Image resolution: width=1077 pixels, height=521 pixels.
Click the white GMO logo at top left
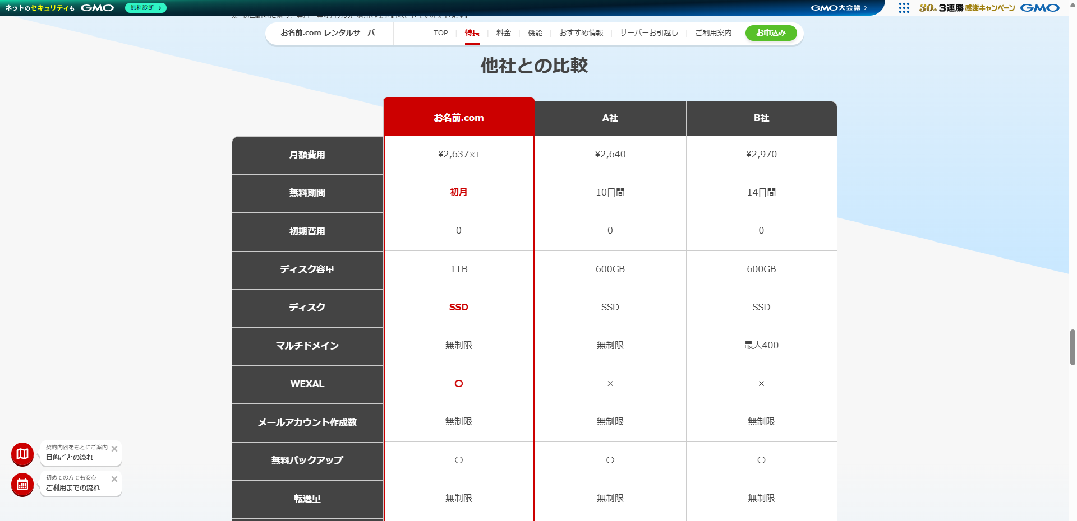97,8
